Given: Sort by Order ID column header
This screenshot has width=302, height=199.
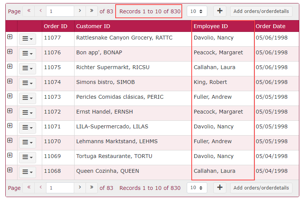Looking at the screenshot, I should point(56,26).
